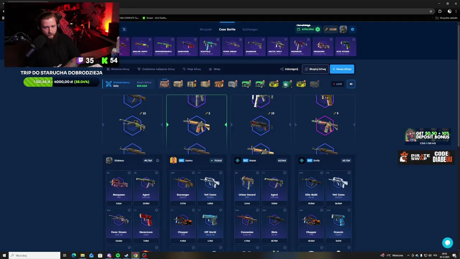Screen dimensions: 460x259
Task: Click Isamu's Yeti Camo FAMAS card
Action: tap(210, 188)
